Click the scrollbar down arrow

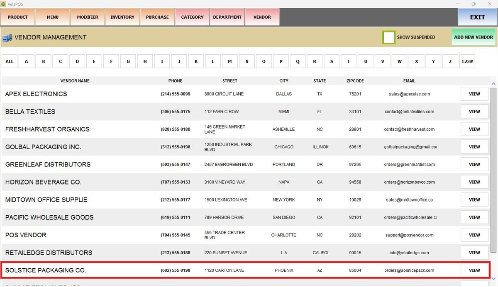[x=493, y=278]
